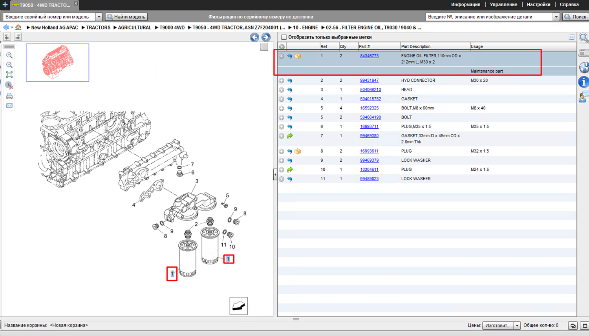The image size is (589, 336).
Task: Open the user chat icon in right sidebar
Action: click(584, 97)
